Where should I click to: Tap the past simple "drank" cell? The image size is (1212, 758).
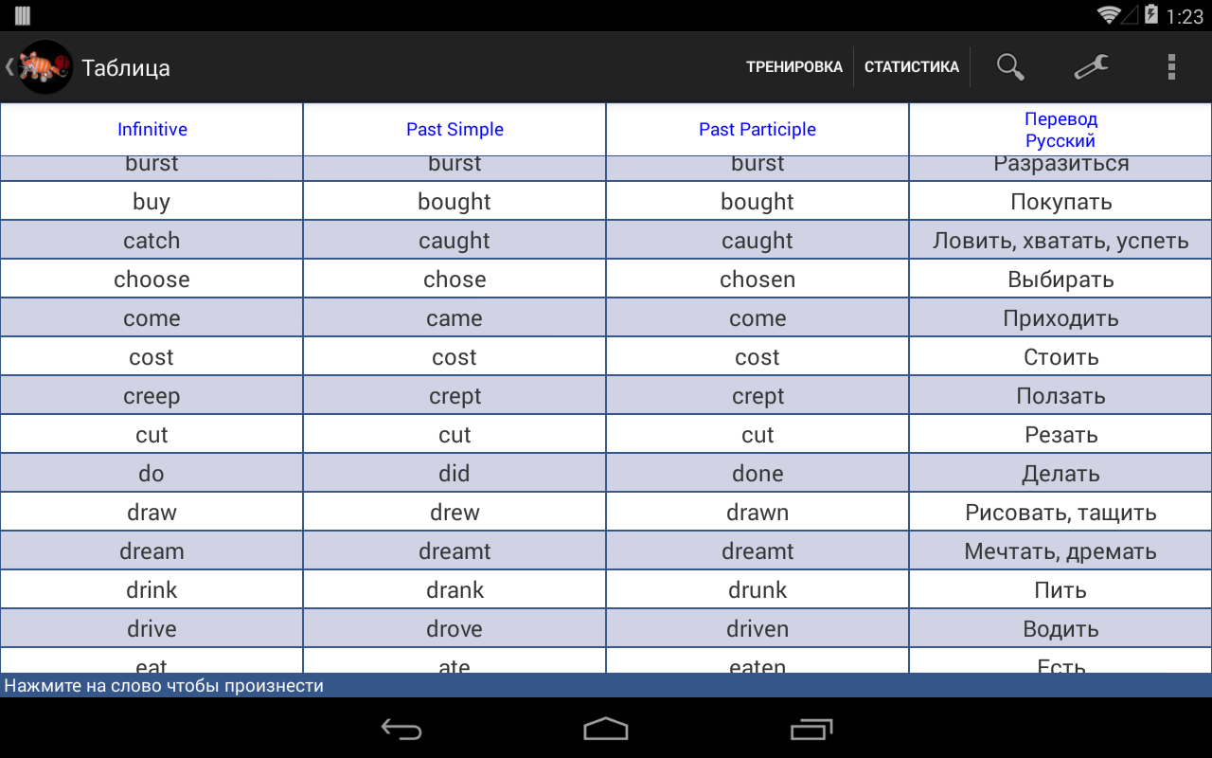pyautogui.click(x=454, y=590)
